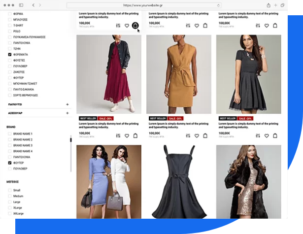
Task: Toggle the browser sidebar icon
Action: 21,5
